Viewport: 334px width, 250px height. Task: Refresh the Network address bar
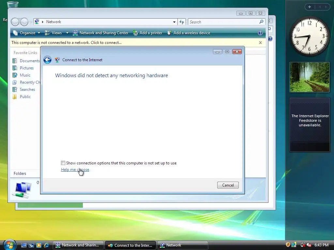click(182, 22)
